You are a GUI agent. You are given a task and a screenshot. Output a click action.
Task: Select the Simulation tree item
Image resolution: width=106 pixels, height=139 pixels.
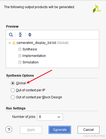pos(30,62)
